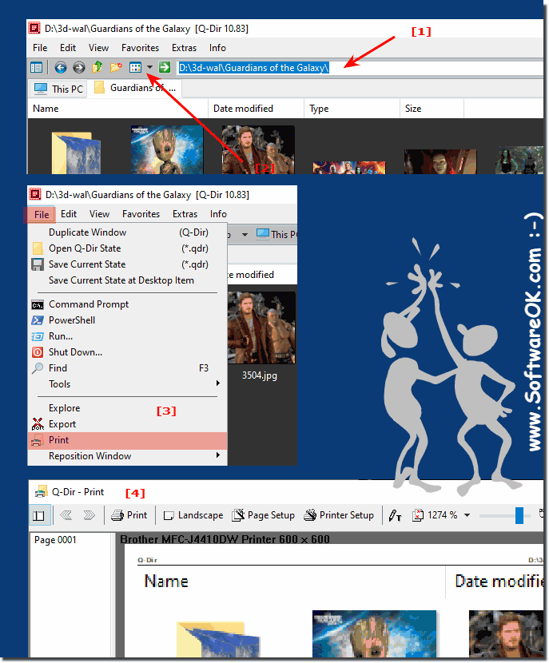Open Edit menu in the window with File dropdown
This screenshot has height=663, width=549.
pos(69,214)
